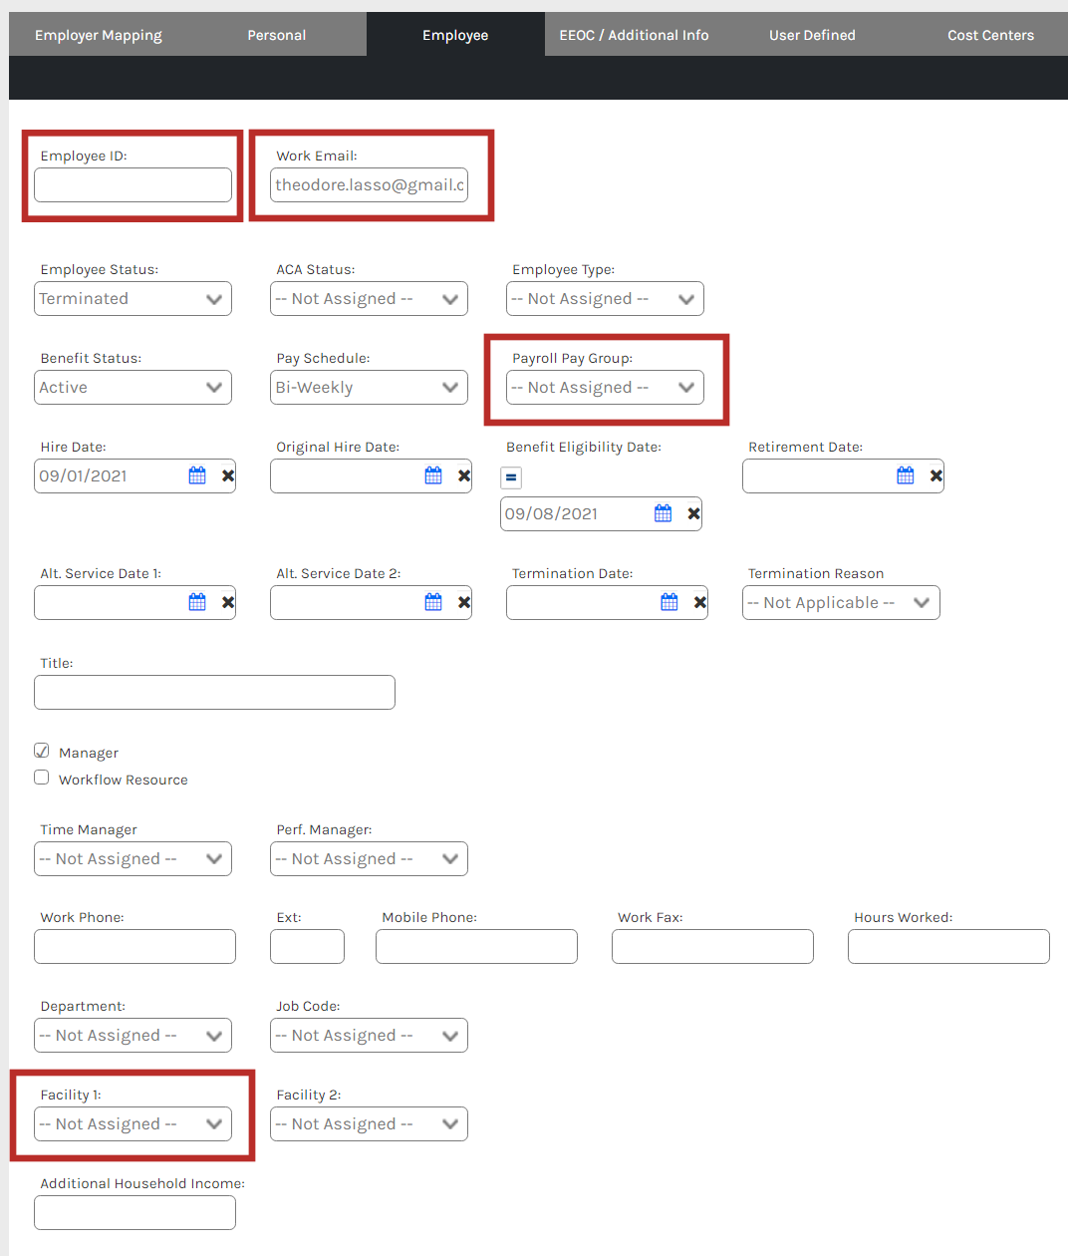Open the Alt. Service Date 1 calendar
Viewport: 1068px width, 1256px height.
pos(197,602)
